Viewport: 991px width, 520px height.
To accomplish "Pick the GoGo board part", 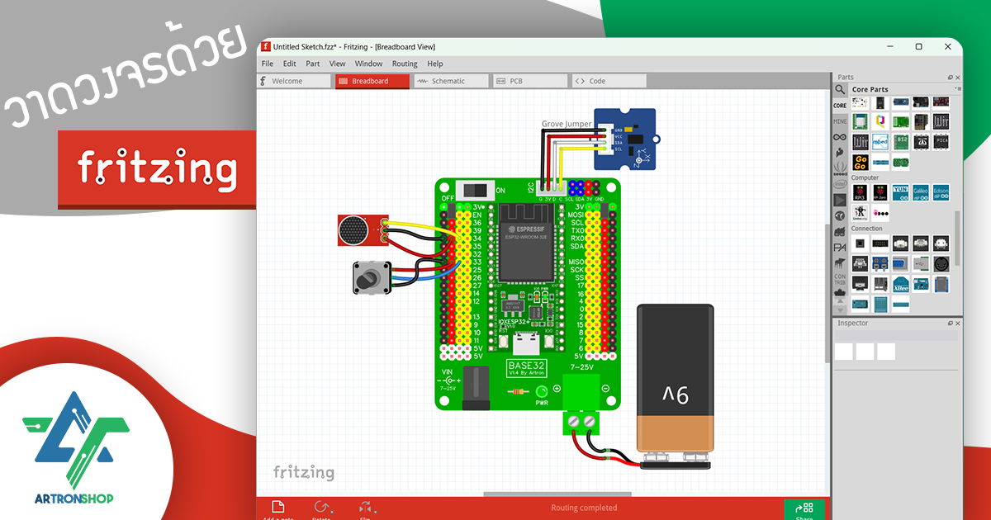I will click(x=860, y=162).
